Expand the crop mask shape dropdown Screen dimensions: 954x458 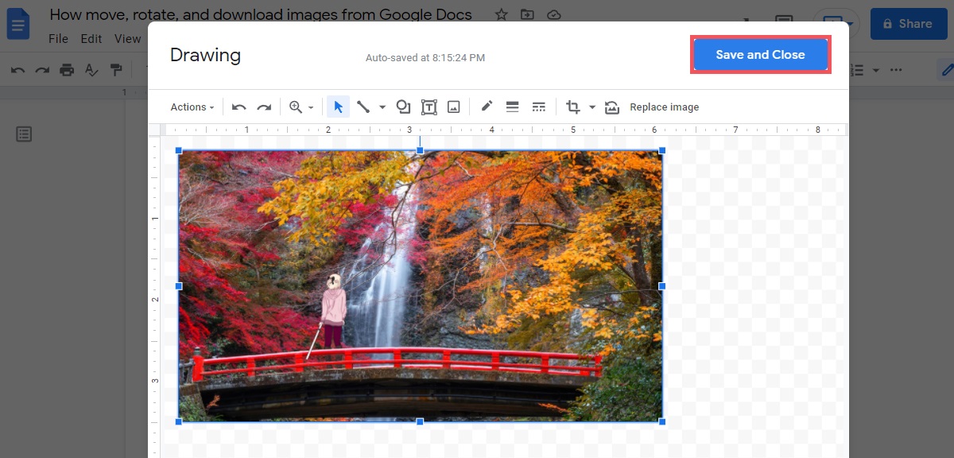592,107
